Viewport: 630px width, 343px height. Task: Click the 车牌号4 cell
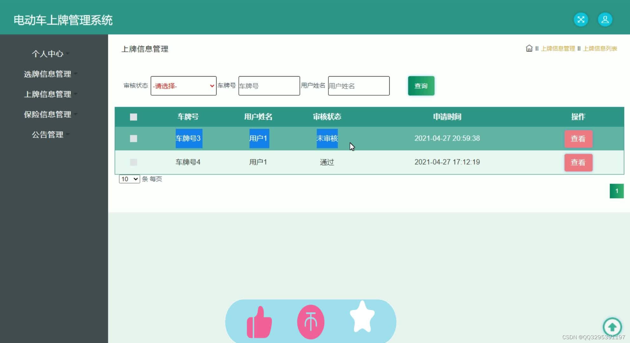coord(188,162)
